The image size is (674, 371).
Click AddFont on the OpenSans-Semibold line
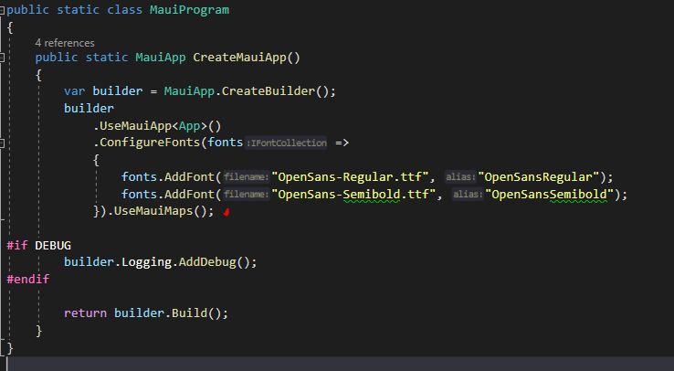click(x=189, y=195)
